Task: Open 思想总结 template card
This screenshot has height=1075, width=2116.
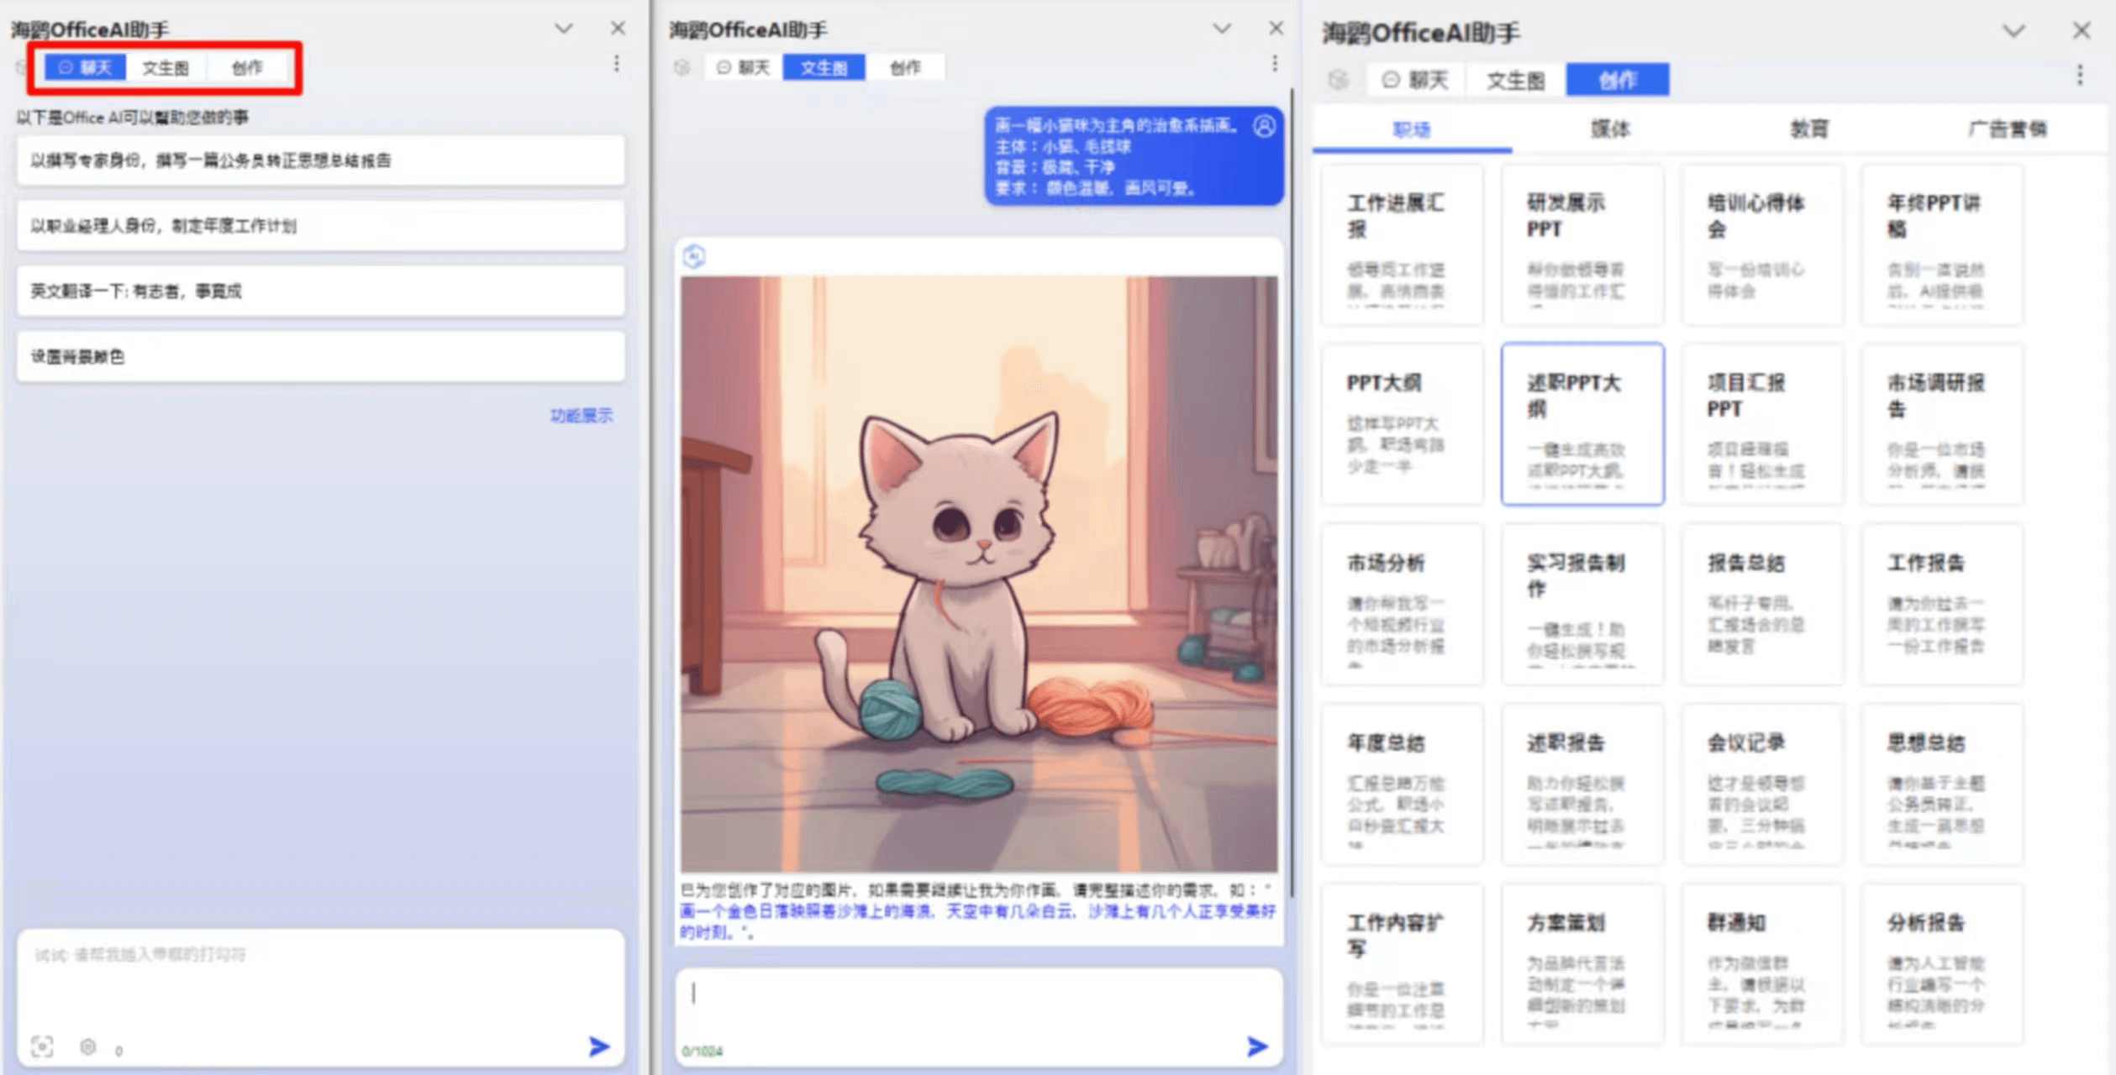Action: point(1942,784)
